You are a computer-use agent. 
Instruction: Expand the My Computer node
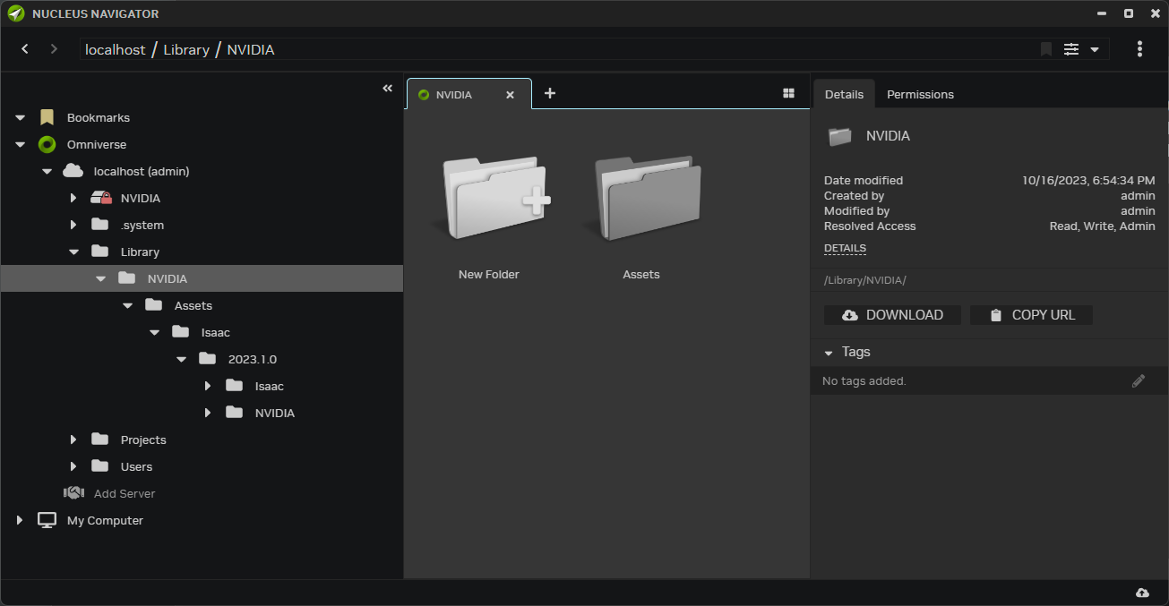click(20, 520)
